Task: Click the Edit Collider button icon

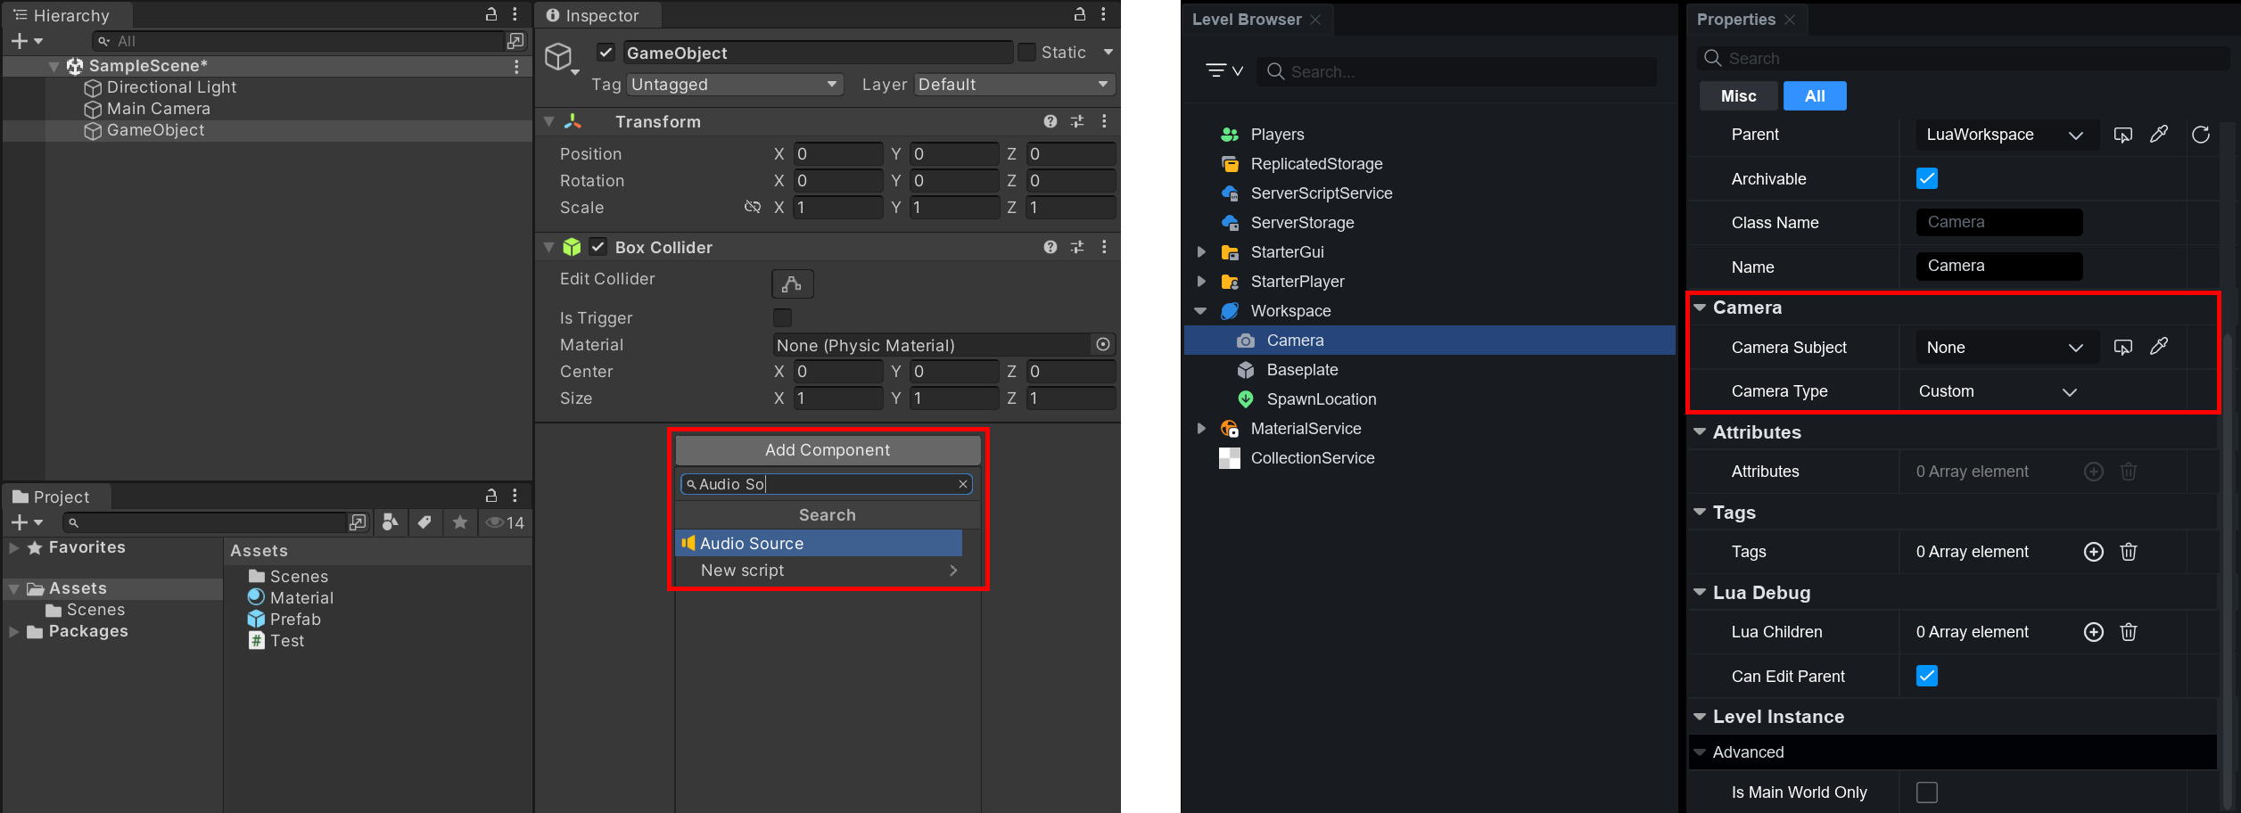Action: pos(792,283)
